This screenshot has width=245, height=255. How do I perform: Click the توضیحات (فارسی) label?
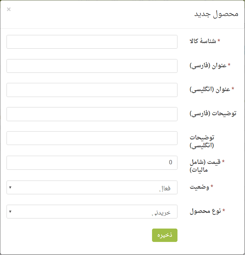213,113
